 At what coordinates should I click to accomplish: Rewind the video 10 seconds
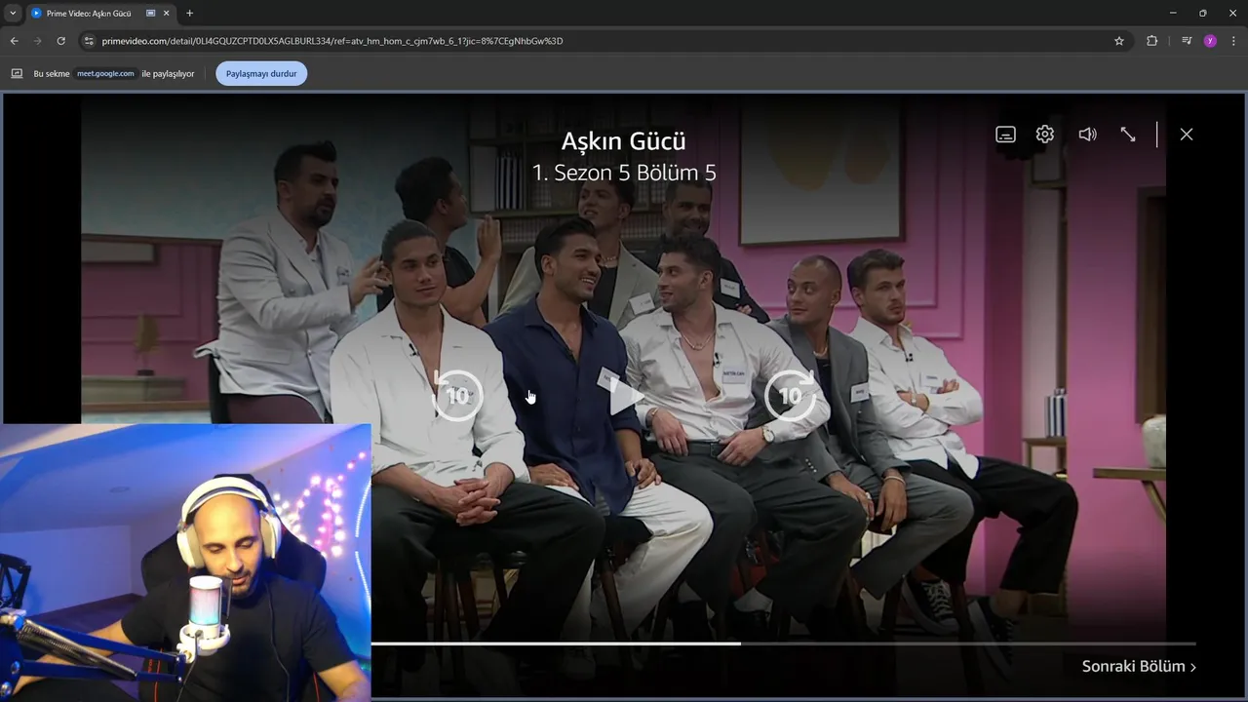point(456,395)
